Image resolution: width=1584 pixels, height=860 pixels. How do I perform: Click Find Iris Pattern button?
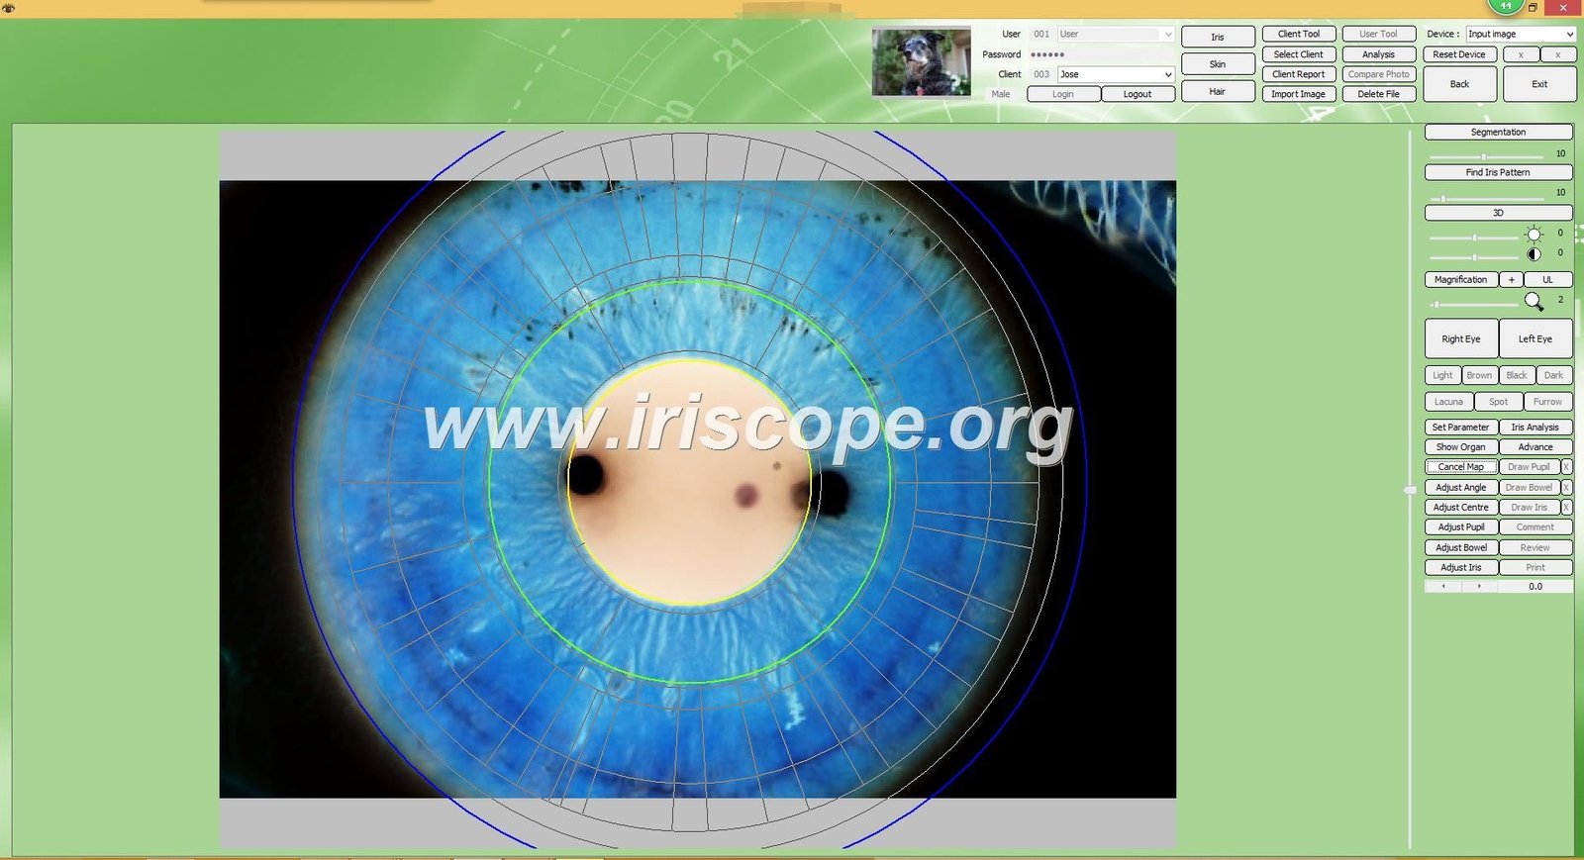coord(1498,172)
